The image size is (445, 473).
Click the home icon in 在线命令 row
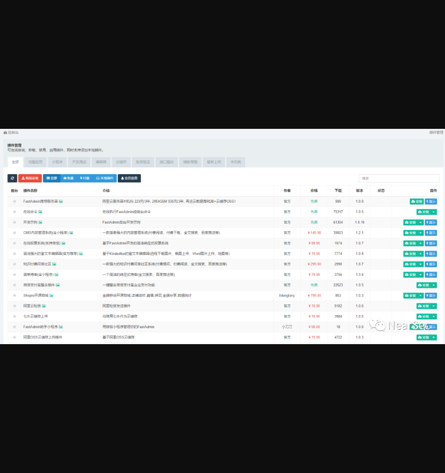15,212
